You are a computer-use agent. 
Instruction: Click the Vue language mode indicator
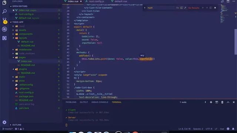pos(222,129)
